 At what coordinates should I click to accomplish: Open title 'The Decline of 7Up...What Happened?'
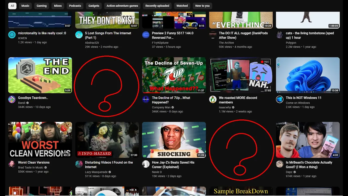171,100
